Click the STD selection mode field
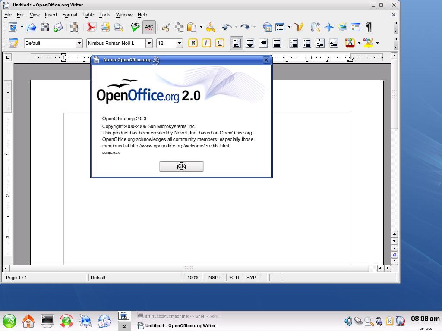The height and width of the screenshot is (331, 442). coord(234,278)
